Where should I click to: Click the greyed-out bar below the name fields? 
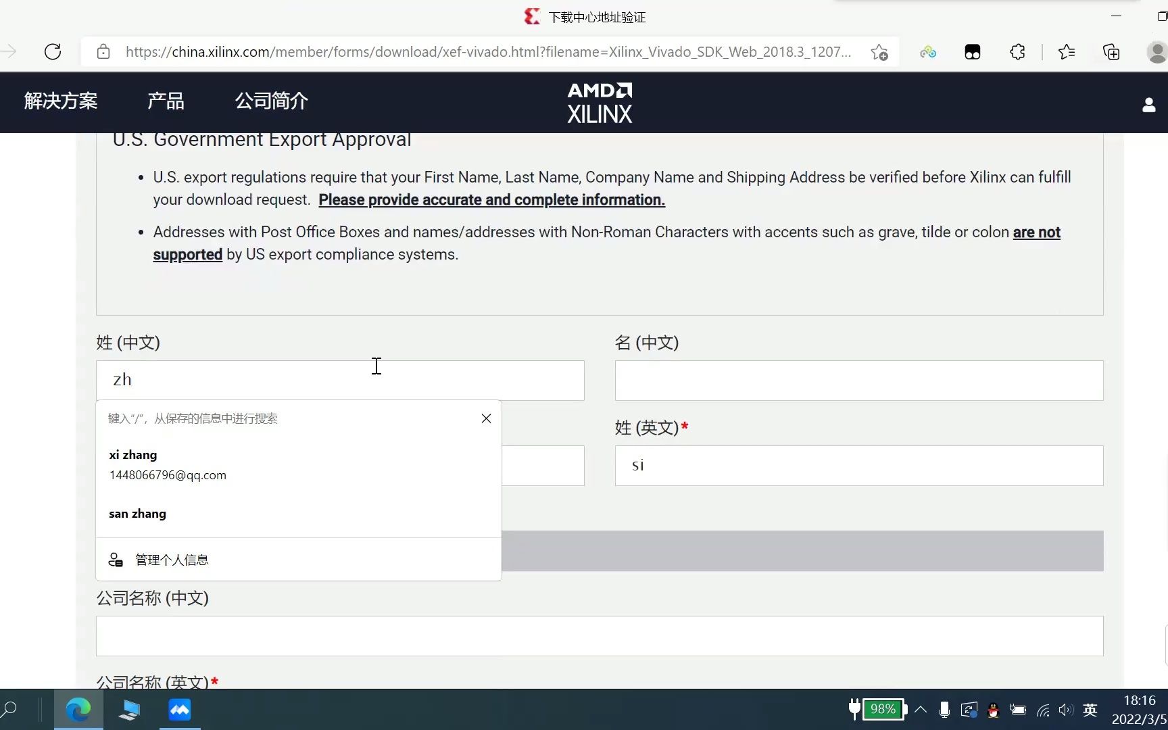(802, 551)
